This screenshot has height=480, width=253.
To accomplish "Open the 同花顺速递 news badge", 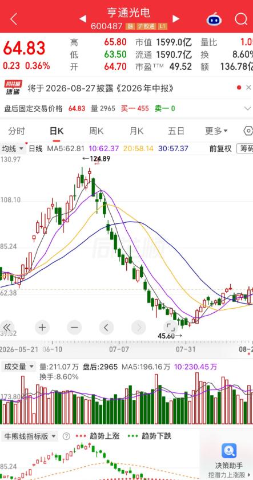I will [12, 88].
